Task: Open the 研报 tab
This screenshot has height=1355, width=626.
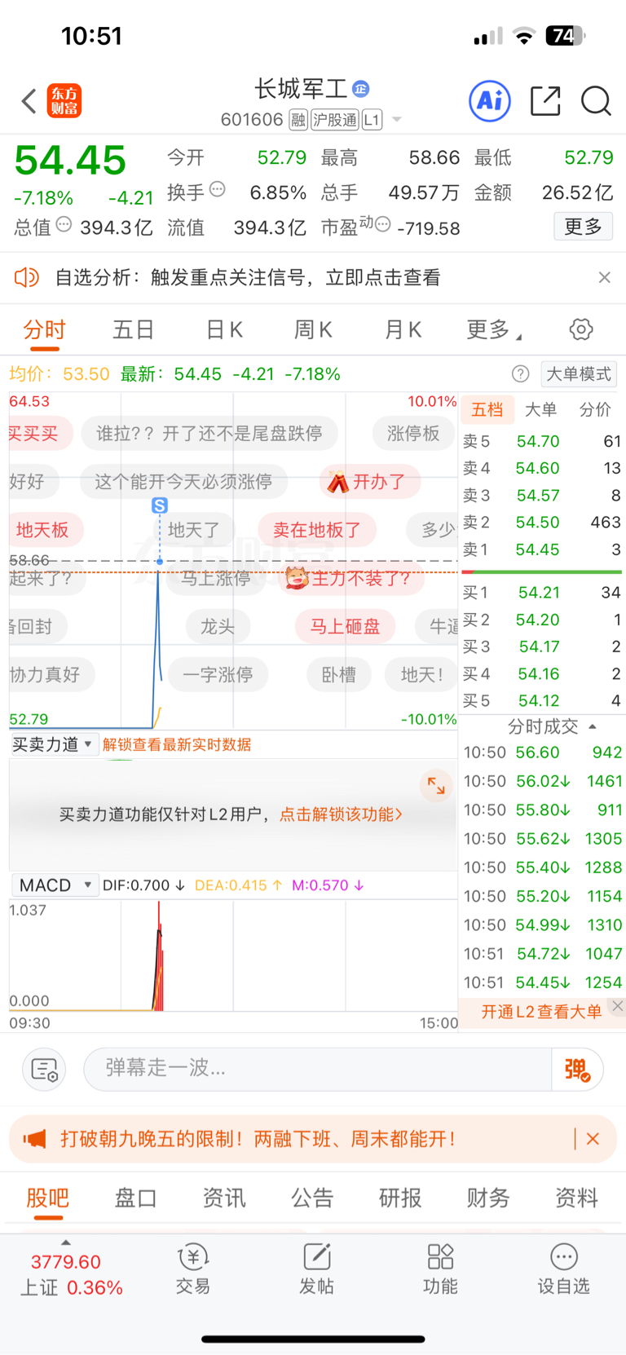Action: [400, 1198]
